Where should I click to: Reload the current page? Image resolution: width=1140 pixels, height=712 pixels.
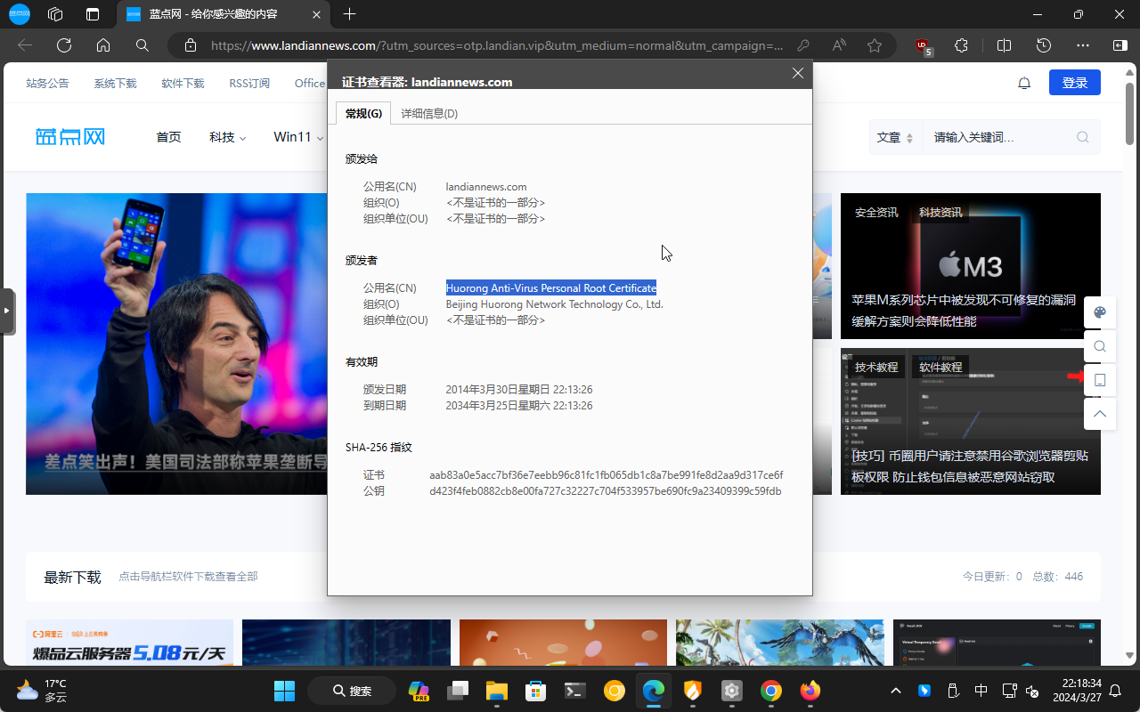64,45
